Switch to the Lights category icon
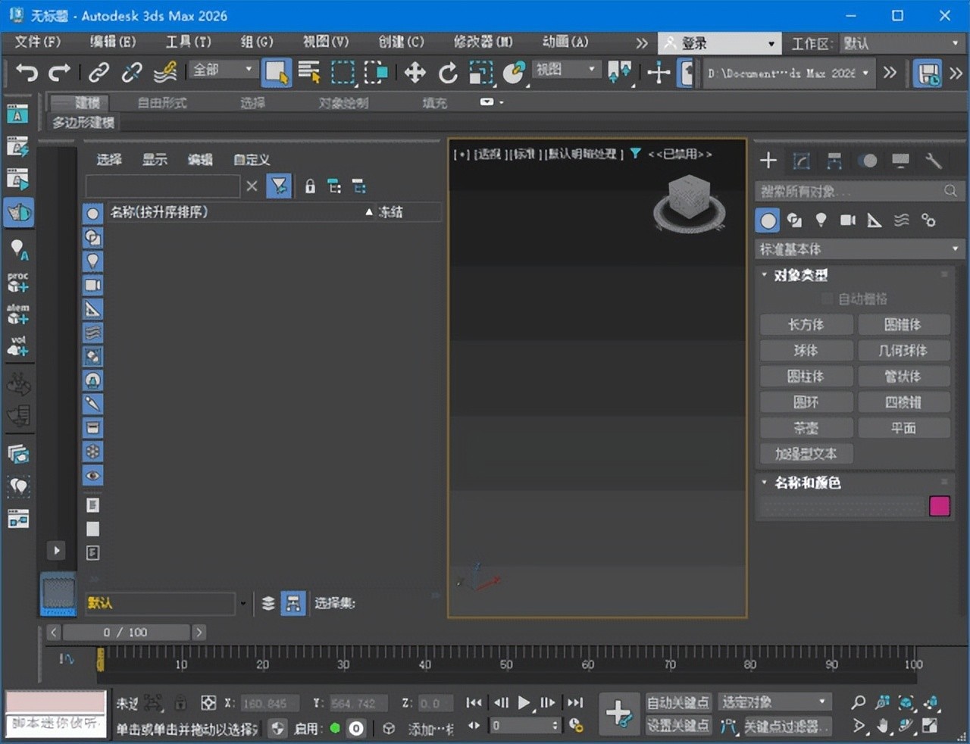970x744 pixels. [x=821, y=220]
